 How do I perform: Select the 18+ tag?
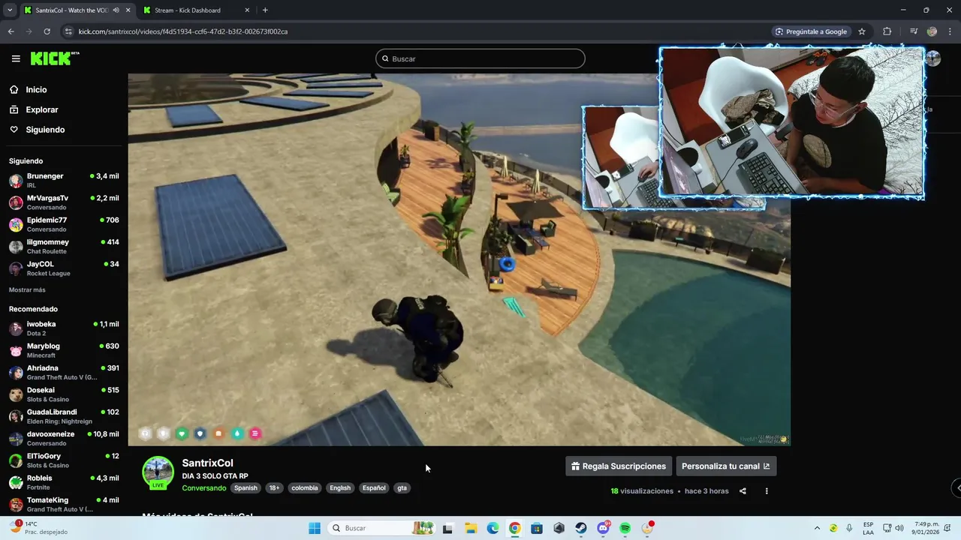(274, 487)
